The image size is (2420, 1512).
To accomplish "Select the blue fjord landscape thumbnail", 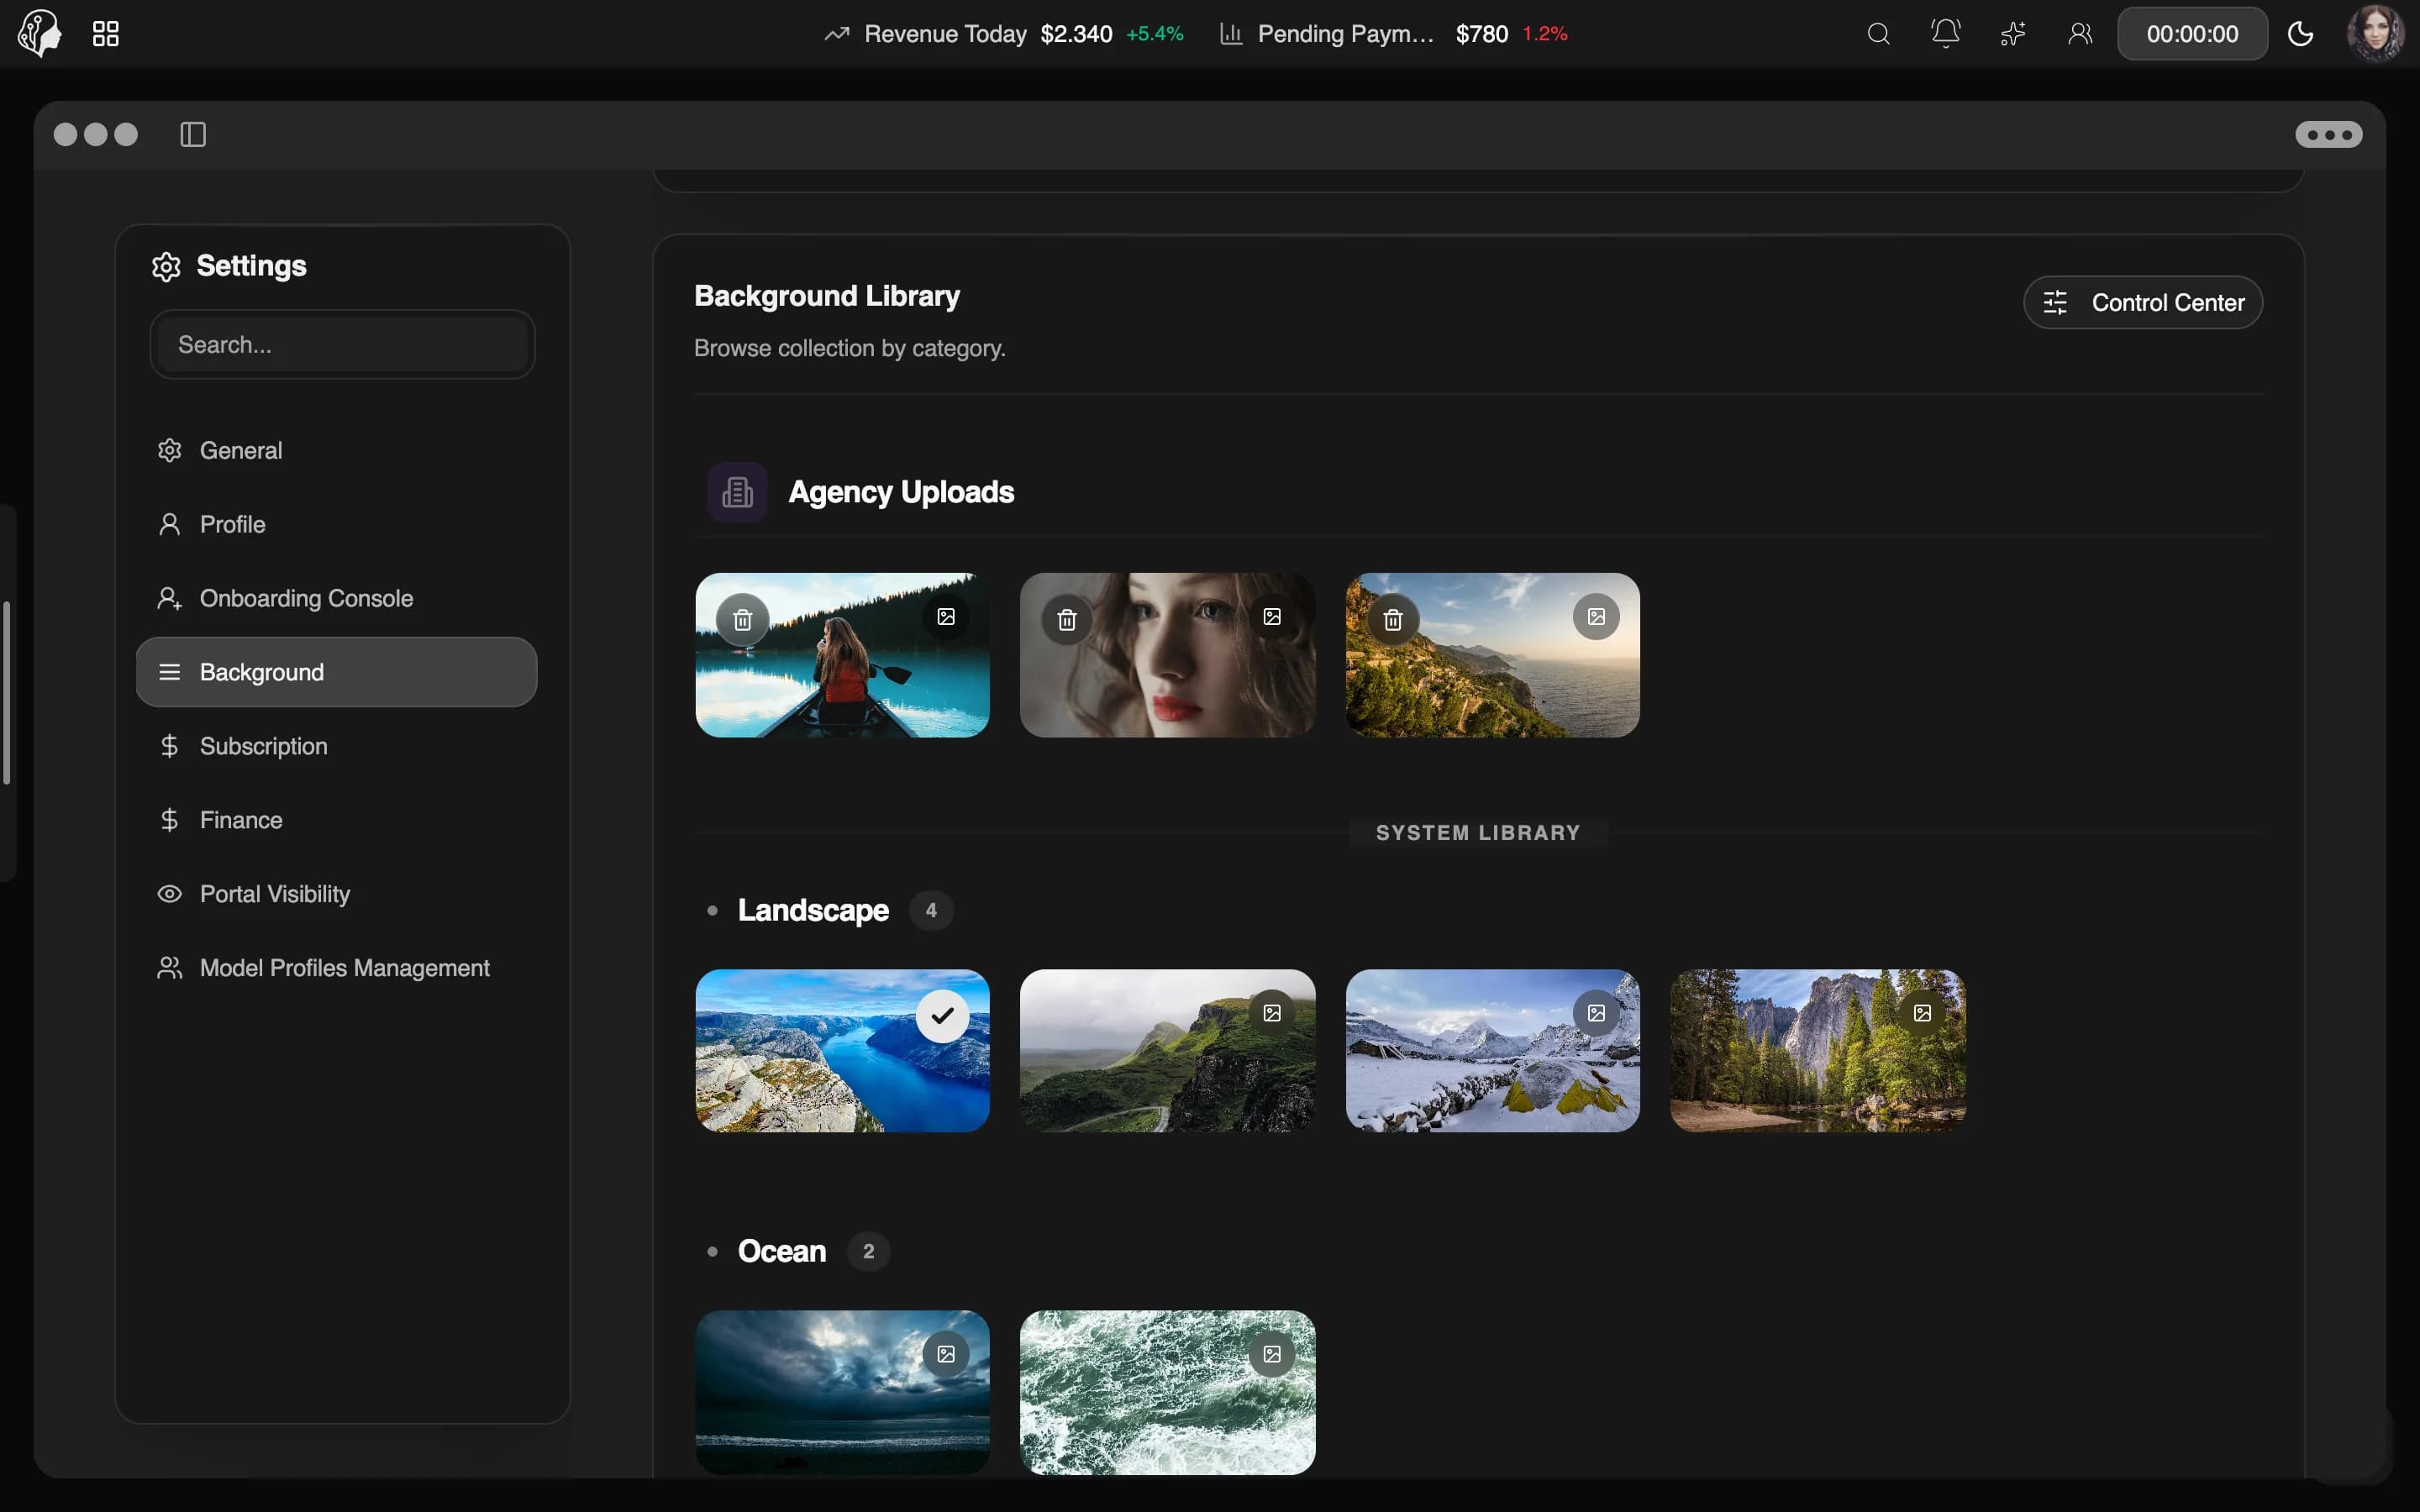I will tap(842, 1050).
